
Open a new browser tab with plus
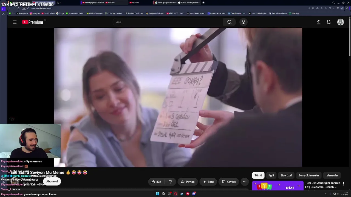pos(203,2)
